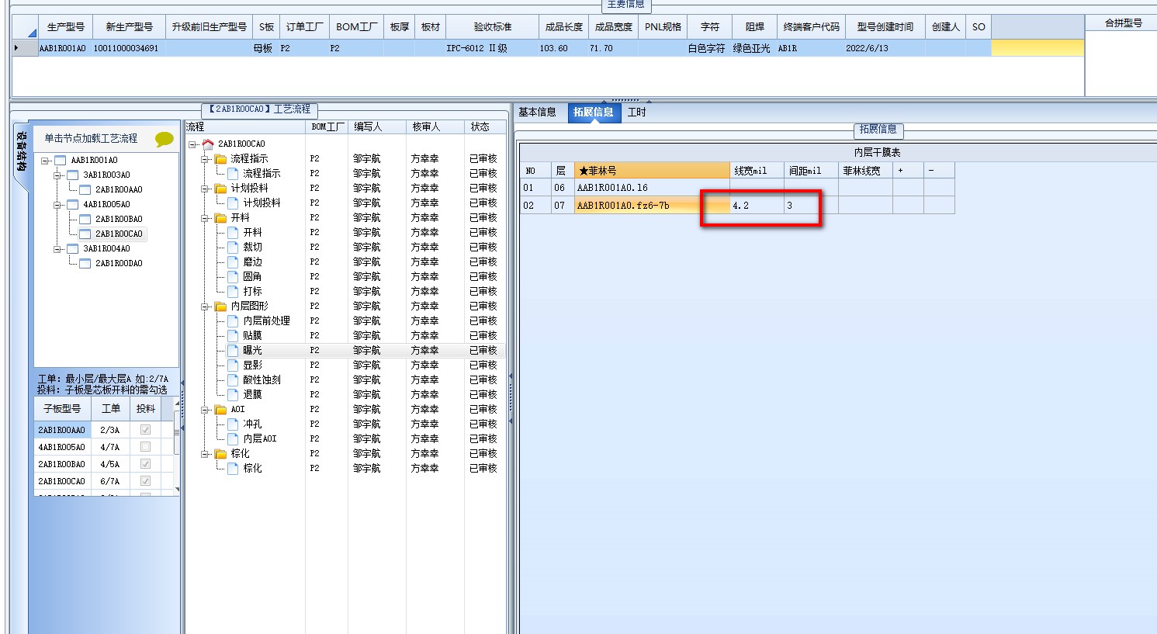Click the AOI folder icon
This screenshot has width=1157, height=634.
[220, 409]
